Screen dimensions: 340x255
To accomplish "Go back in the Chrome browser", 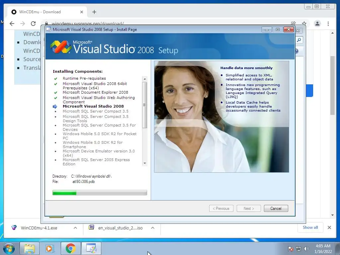I will [12, 24].
